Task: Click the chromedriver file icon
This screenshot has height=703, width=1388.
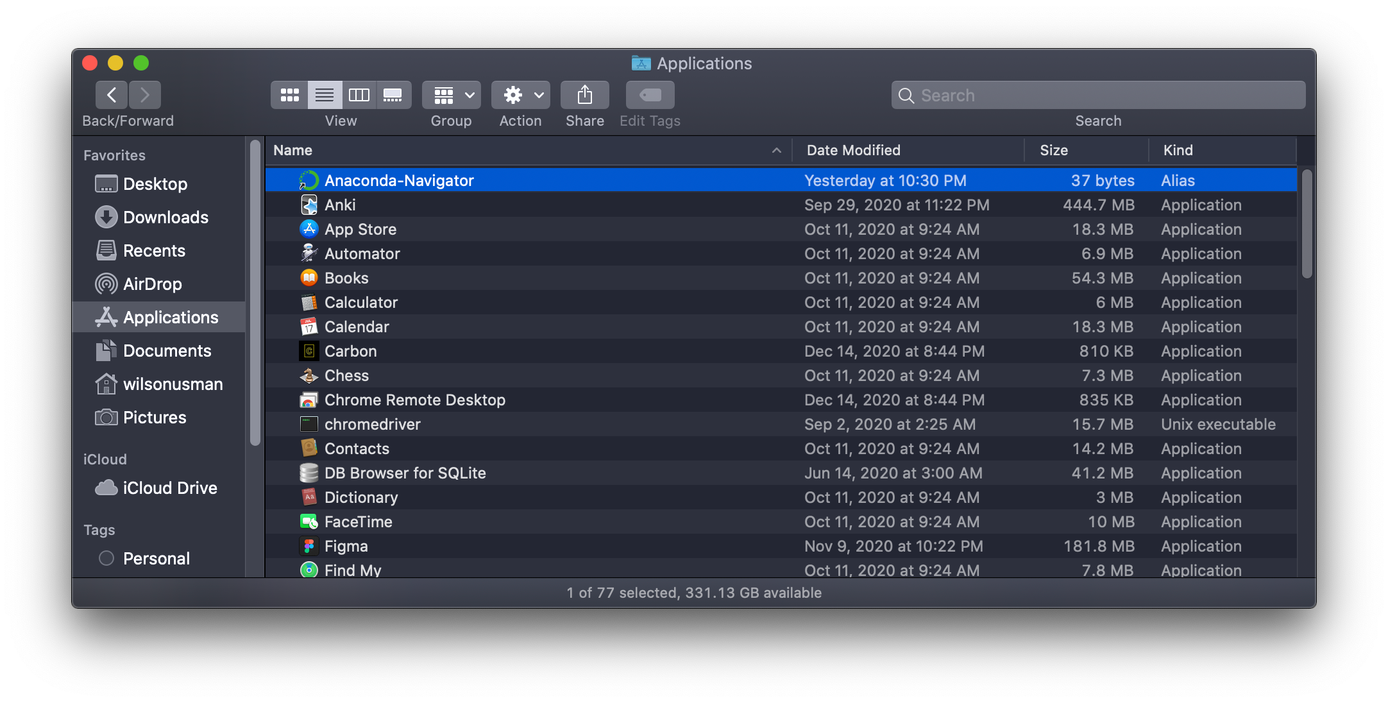Action: [x=309, y=424]
